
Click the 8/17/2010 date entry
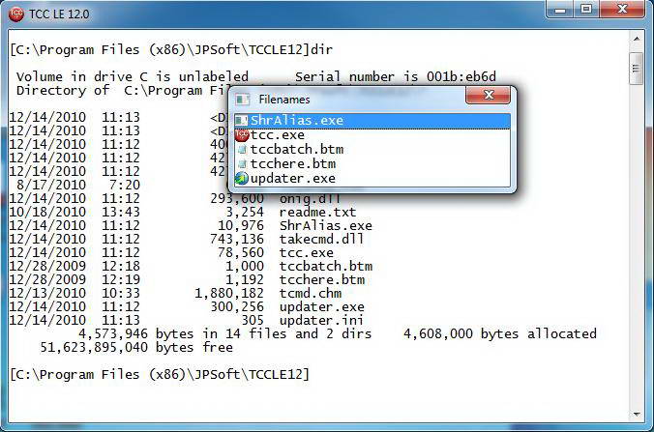(51, 185)
